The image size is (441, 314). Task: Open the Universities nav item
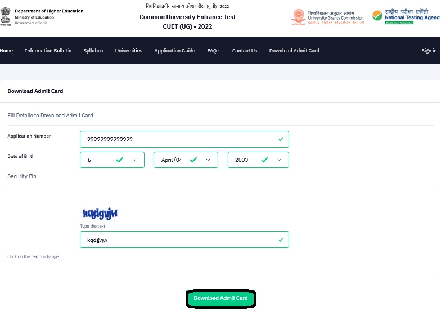(128, 51)
